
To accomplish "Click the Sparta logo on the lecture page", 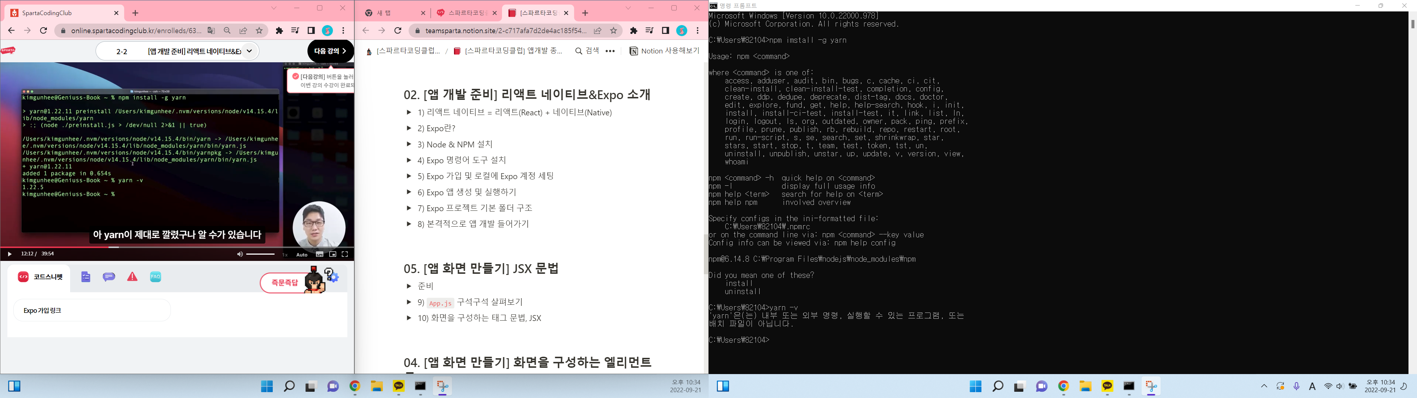I will [8, 50].
